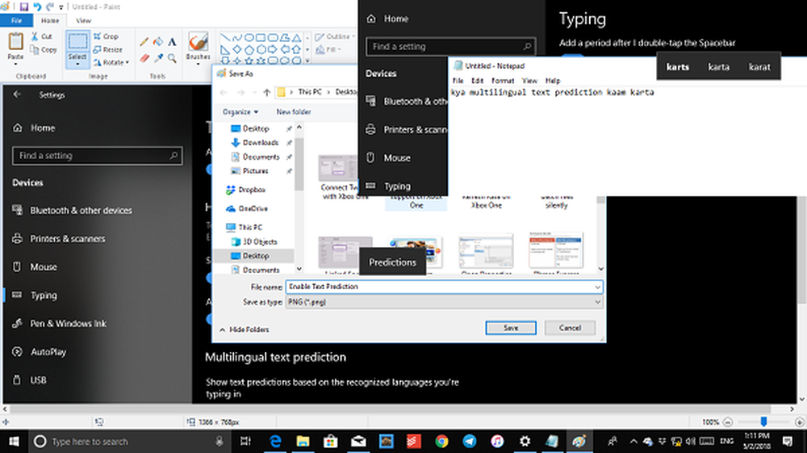807x453 pixels.
Task: Open Notepad's Format menu
Action: 502,81
